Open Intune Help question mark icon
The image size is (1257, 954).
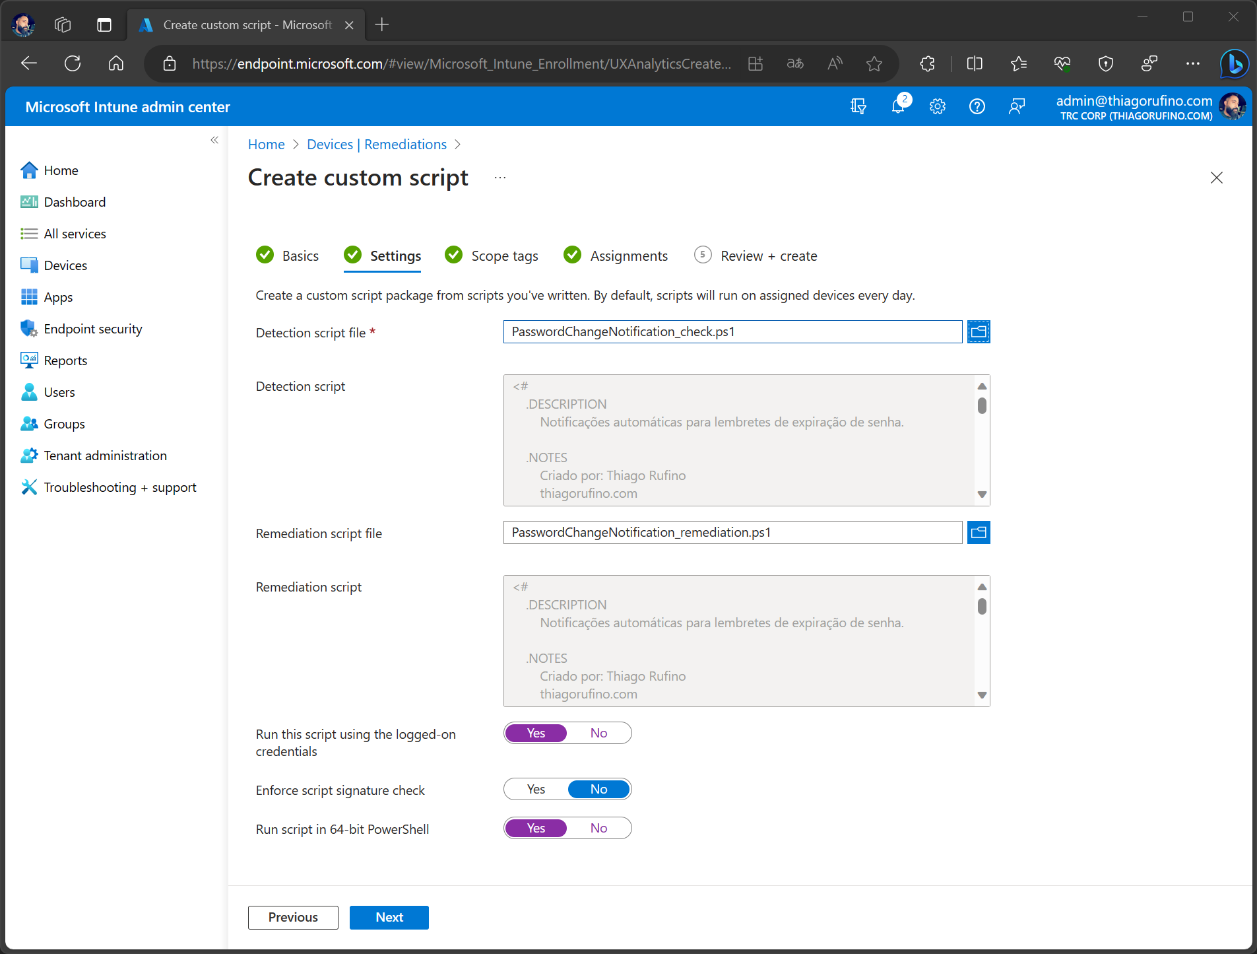coord(977,106)
